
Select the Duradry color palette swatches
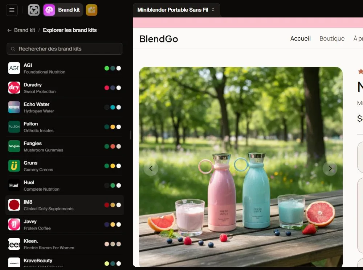click(x=113, y=88)
